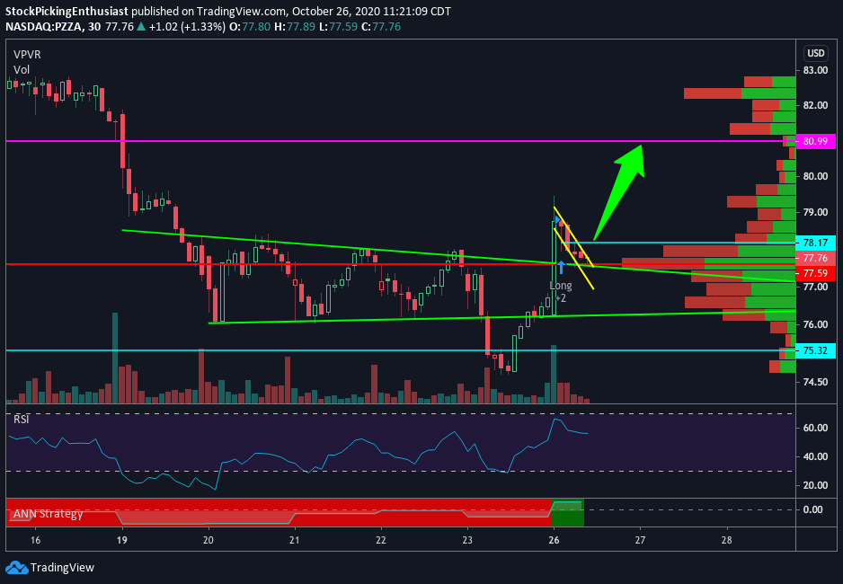843x584 pixels.
Task: Click the 74.50 price axis tick
Action: point(815,382)
